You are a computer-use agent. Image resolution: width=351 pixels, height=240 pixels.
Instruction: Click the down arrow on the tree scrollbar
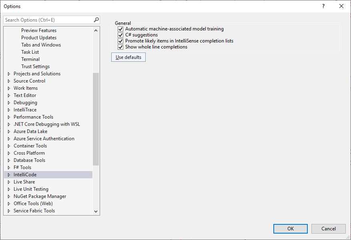[x=96, y=211]
